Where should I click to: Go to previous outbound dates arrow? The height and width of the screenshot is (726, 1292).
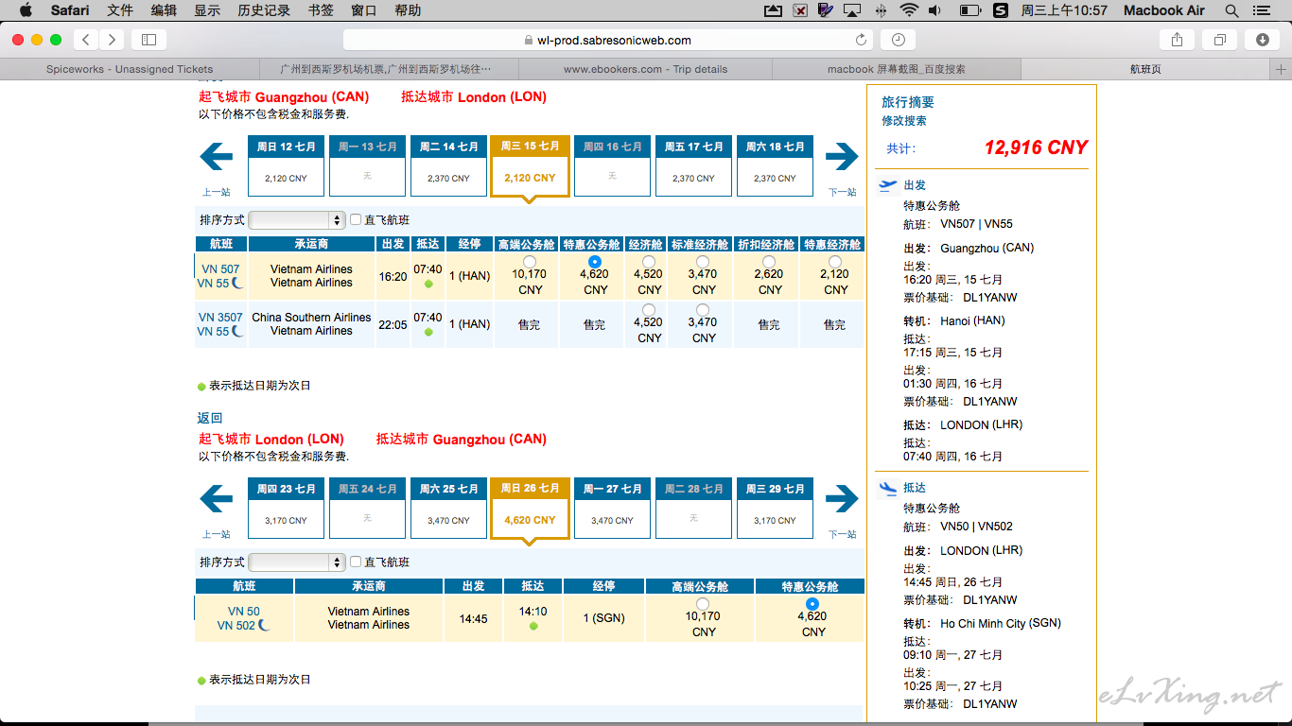tap(216, 157)
